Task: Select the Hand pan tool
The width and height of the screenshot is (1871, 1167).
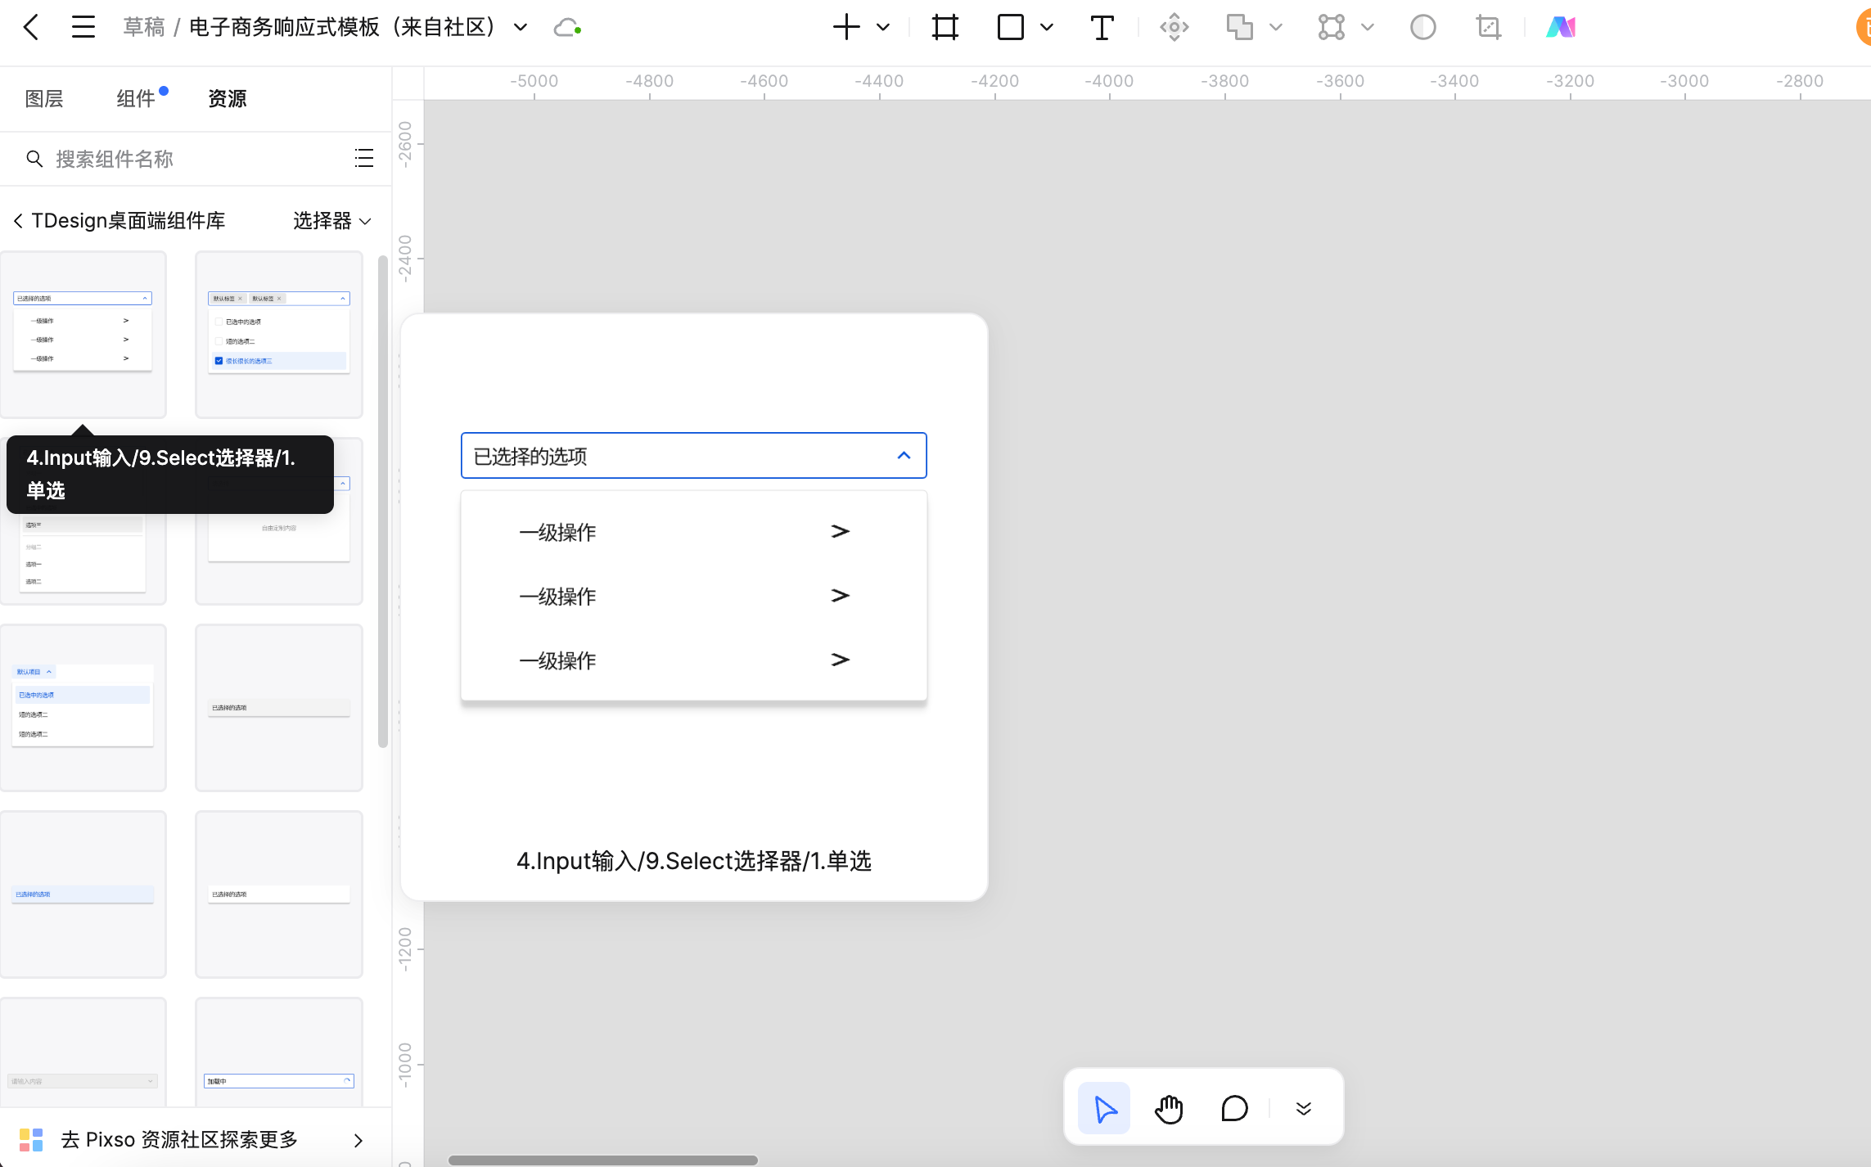Action: tap(1169, 1108)
